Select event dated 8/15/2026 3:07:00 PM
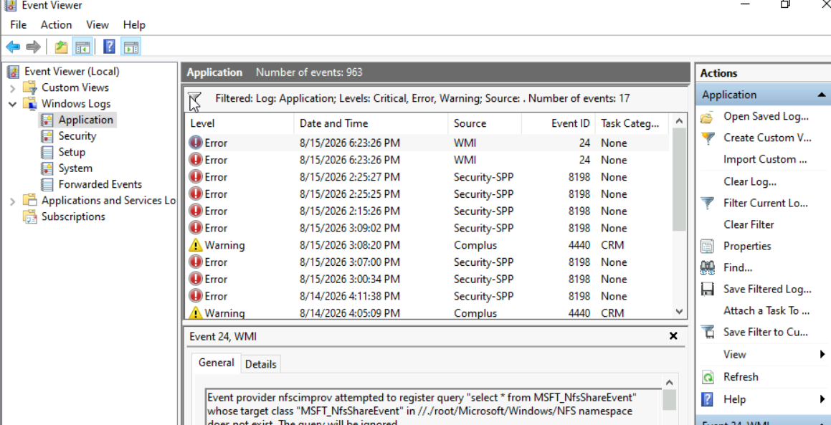 click(x=428, y=262)
